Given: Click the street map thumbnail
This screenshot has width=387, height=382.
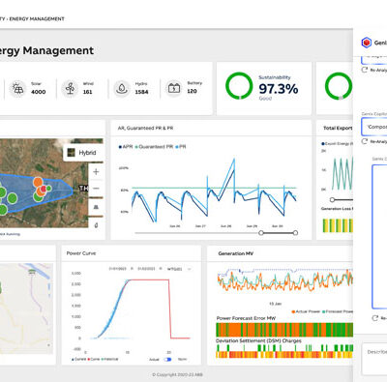Looking at the screenshot, I should point(26,309).
